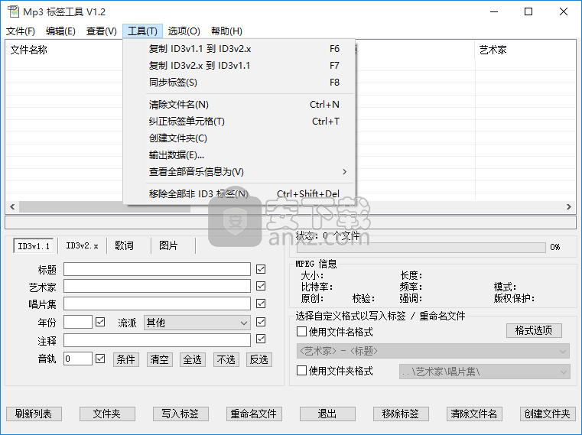This screenshot has height=435, width=582.
Task: Open 格式选项 button
Action: 534,330
